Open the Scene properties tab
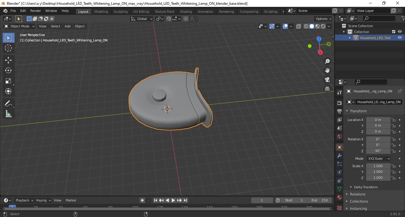Viewport: 405px width, 217px height. click(339, 128)
